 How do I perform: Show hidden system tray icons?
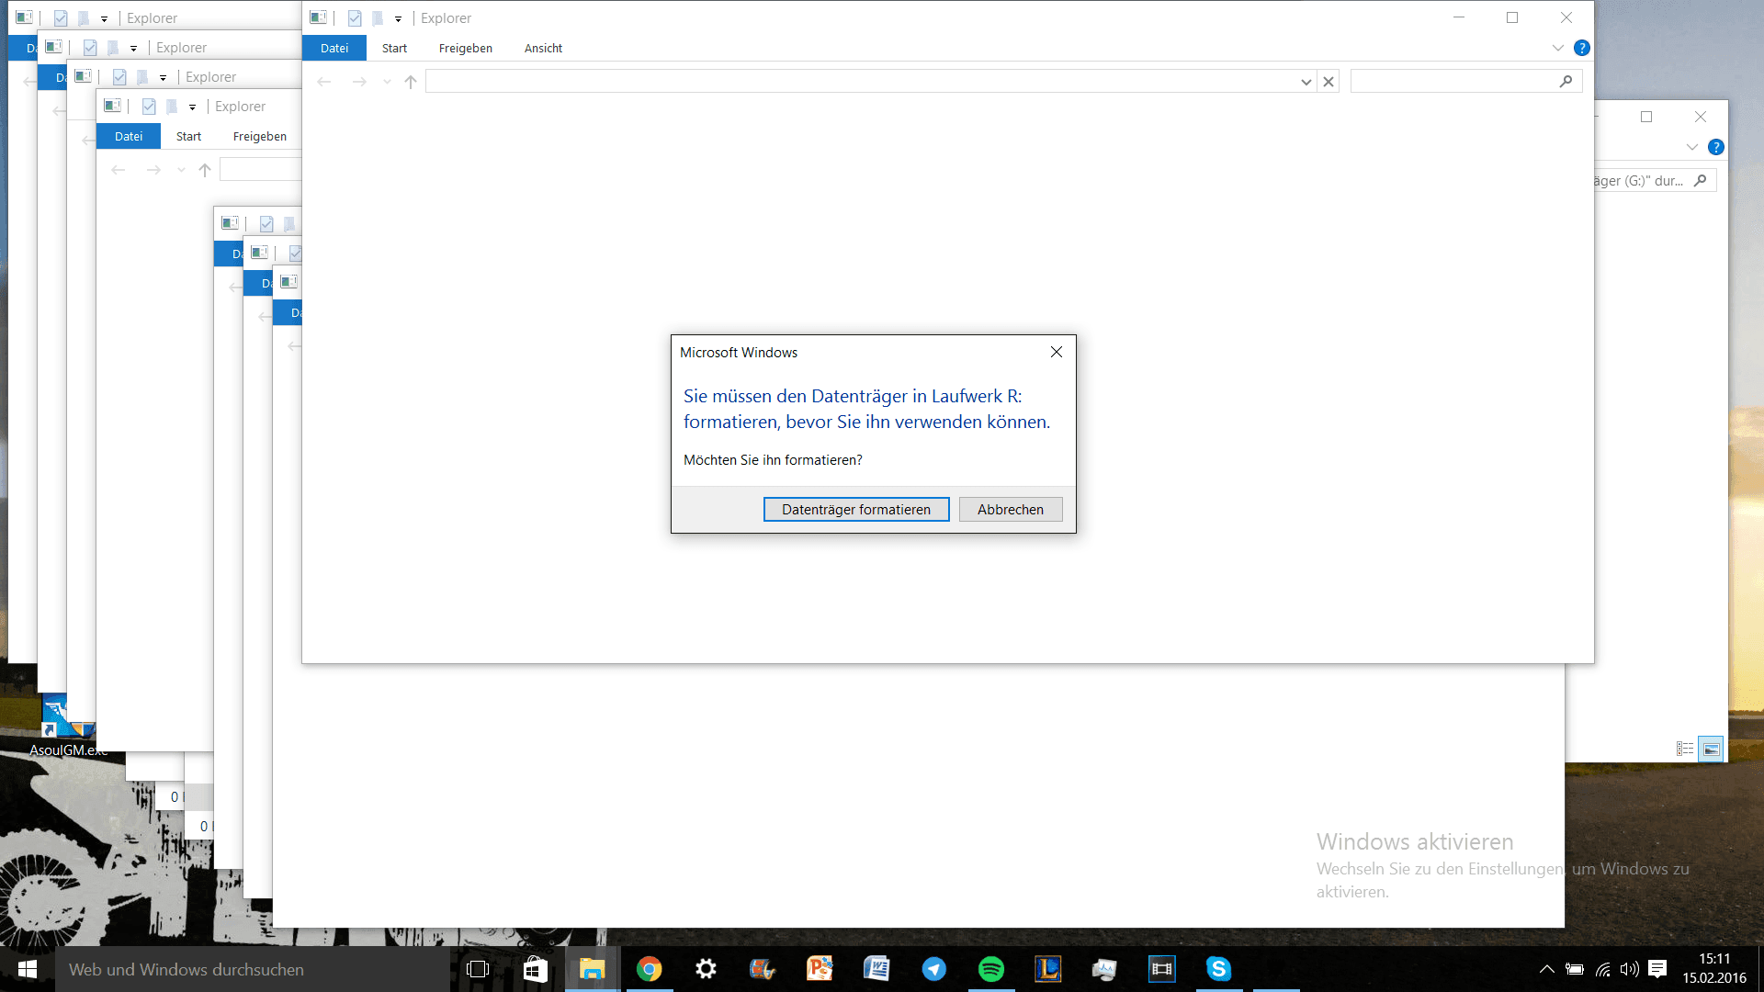click(1547, 969)
